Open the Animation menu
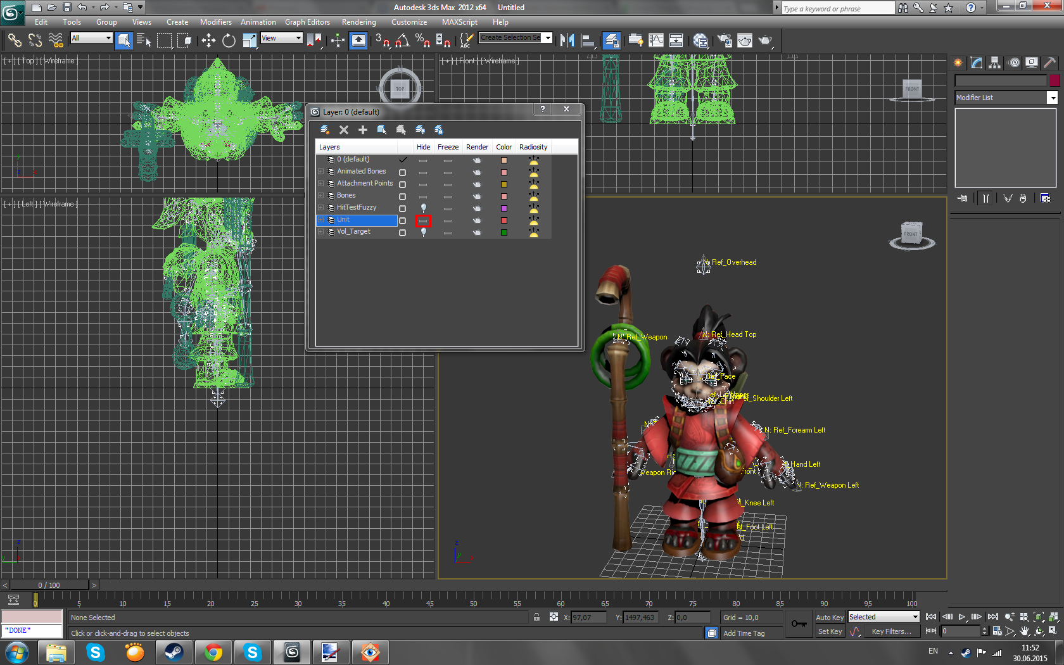The width and height of the screenshot is (1064, 665). click(x=258, y=22)
